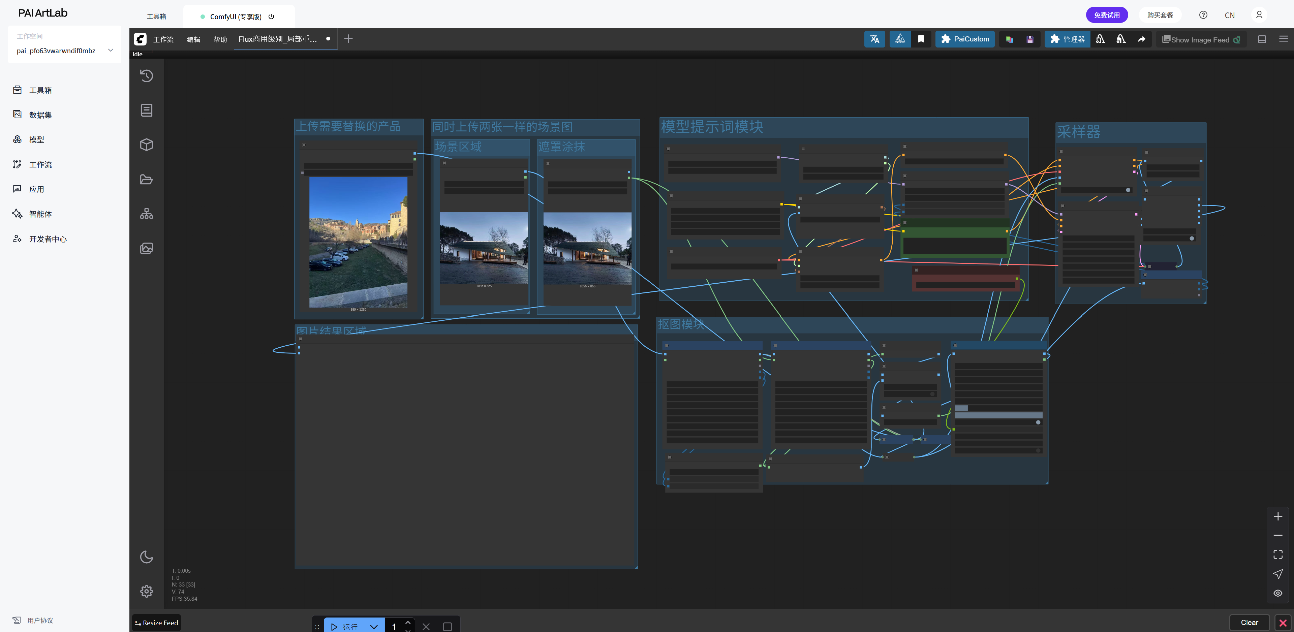
Task: Open the model hierarchy tree sidebar icon
Action: 146,214
